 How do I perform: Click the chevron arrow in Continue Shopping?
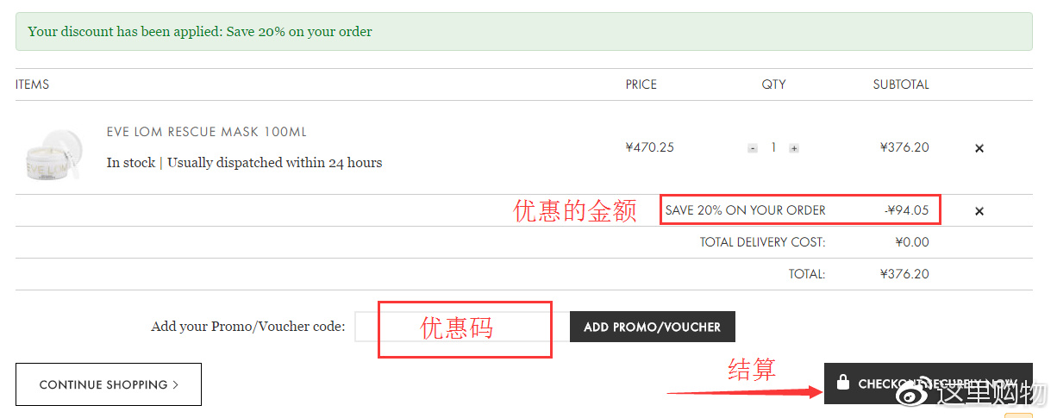(176, 385)
